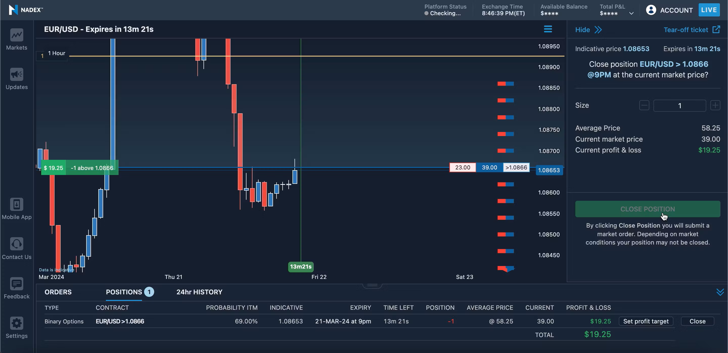Open chart hamburger menu icon
The image size is (728, 353).
[x=548, y=29]
